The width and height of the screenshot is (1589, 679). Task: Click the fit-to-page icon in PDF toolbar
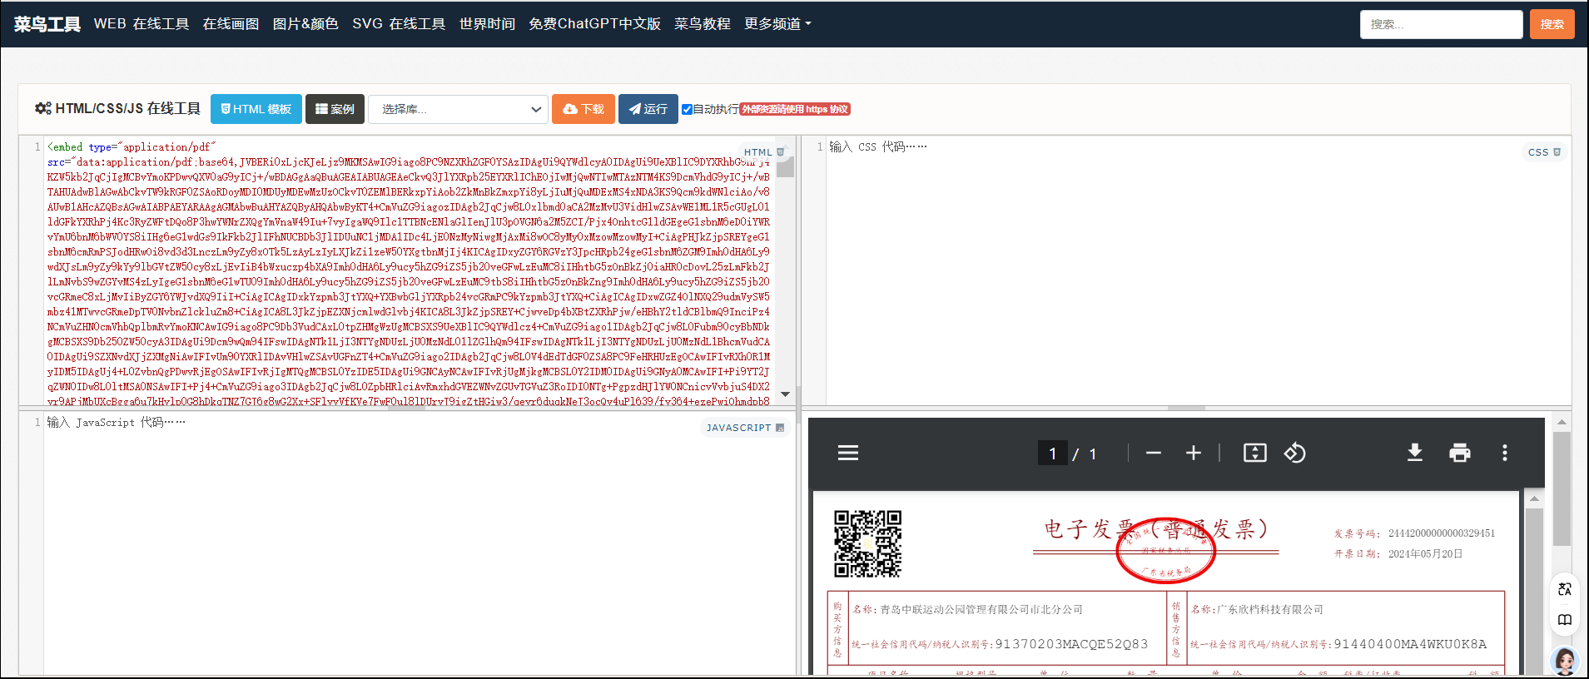coord(1254,453)
